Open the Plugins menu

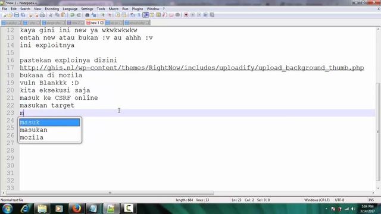[138, 9]
